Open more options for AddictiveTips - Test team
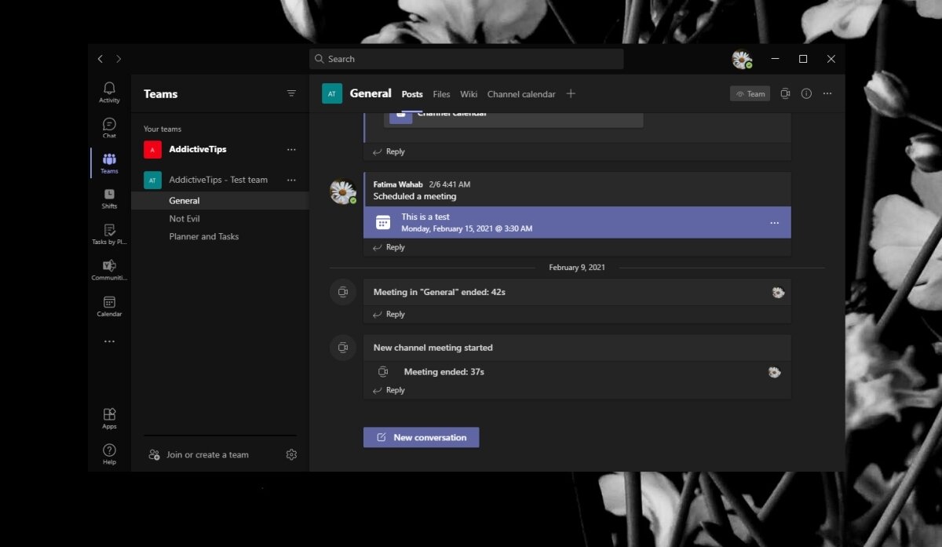This screenshot has height=547, width=942. 291,180
